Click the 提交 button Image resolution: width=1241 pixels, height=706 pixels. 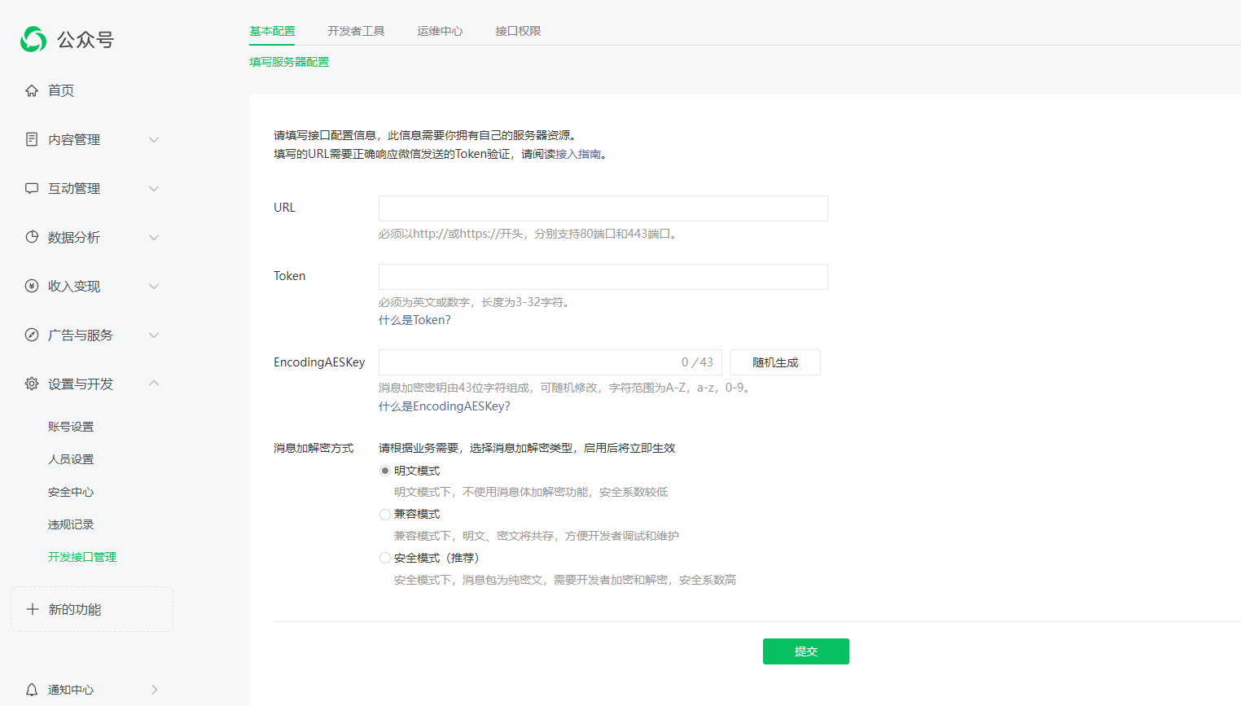806,651
